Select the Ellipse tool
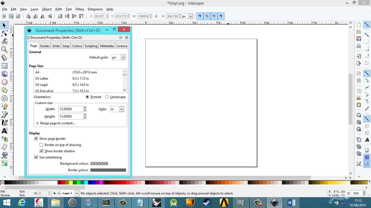Viewport: 371px width, 208px height. [x=4, y=82]
